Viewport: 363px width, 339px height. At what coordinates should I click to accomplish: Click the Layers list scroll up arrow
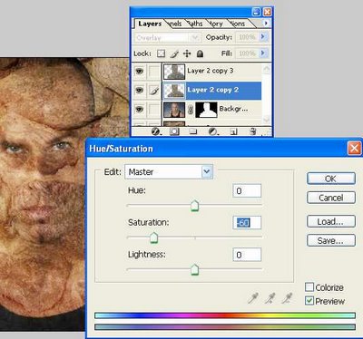pyautogui.click(x=266, y=69)
